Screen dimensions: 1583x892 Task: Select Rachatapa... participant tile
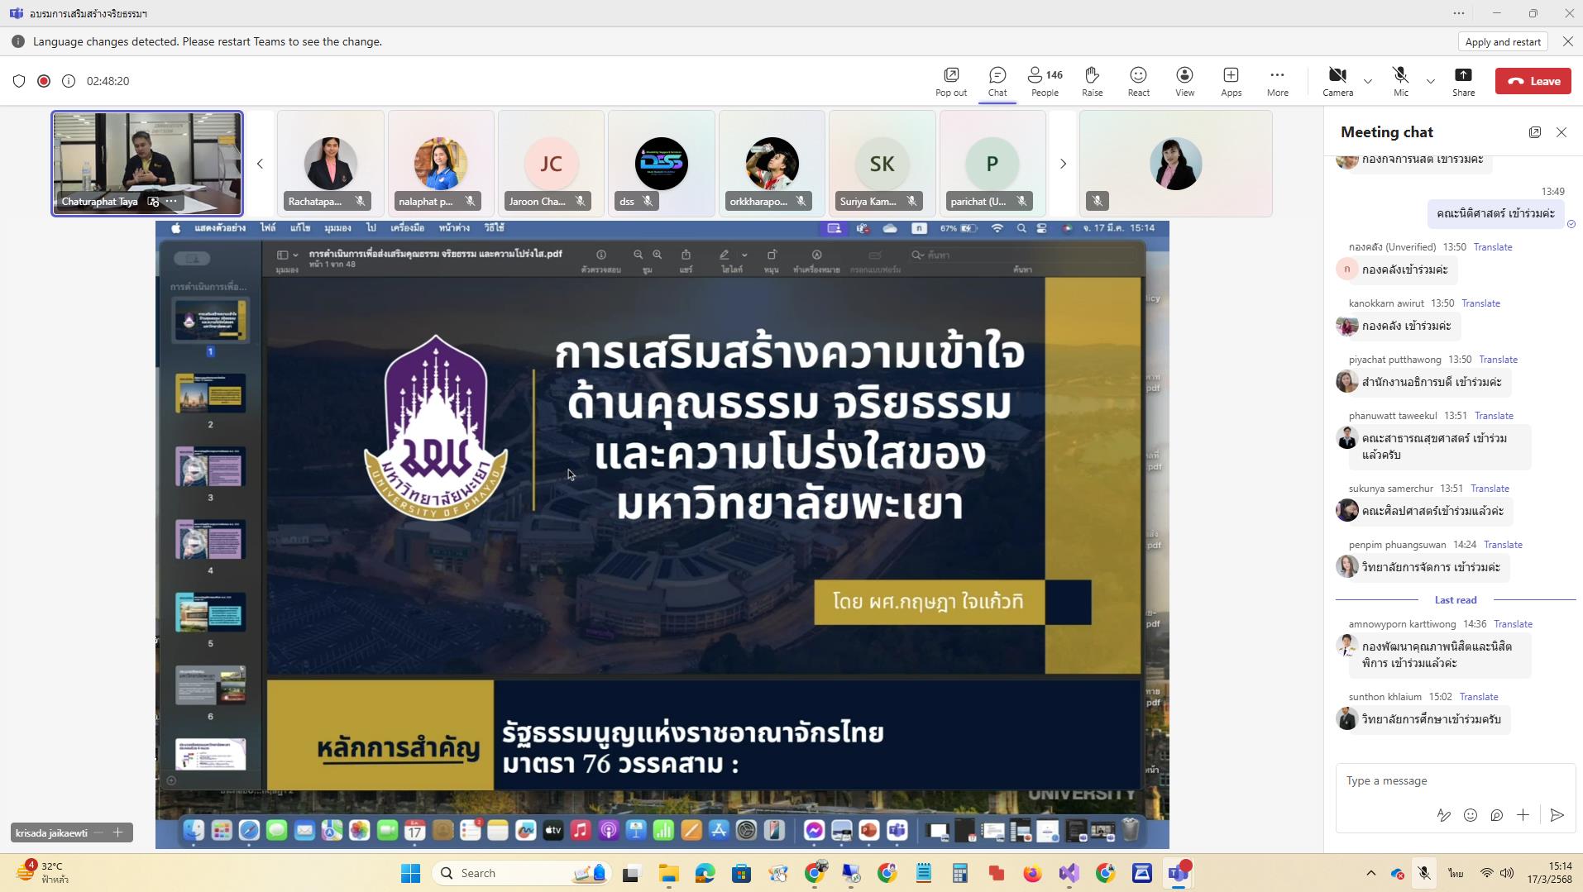[330, 164]
